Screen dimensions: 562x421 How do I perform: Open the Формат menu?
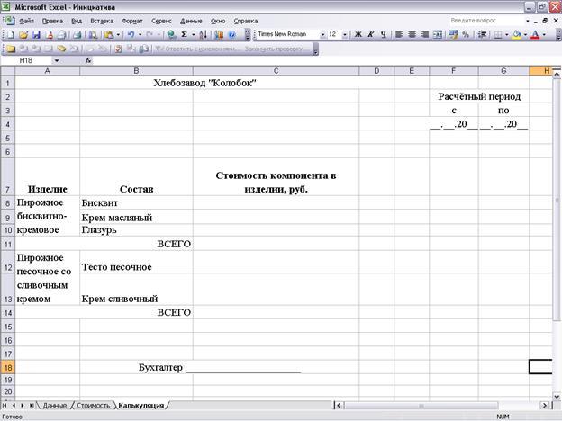click(x=131, y=20)
